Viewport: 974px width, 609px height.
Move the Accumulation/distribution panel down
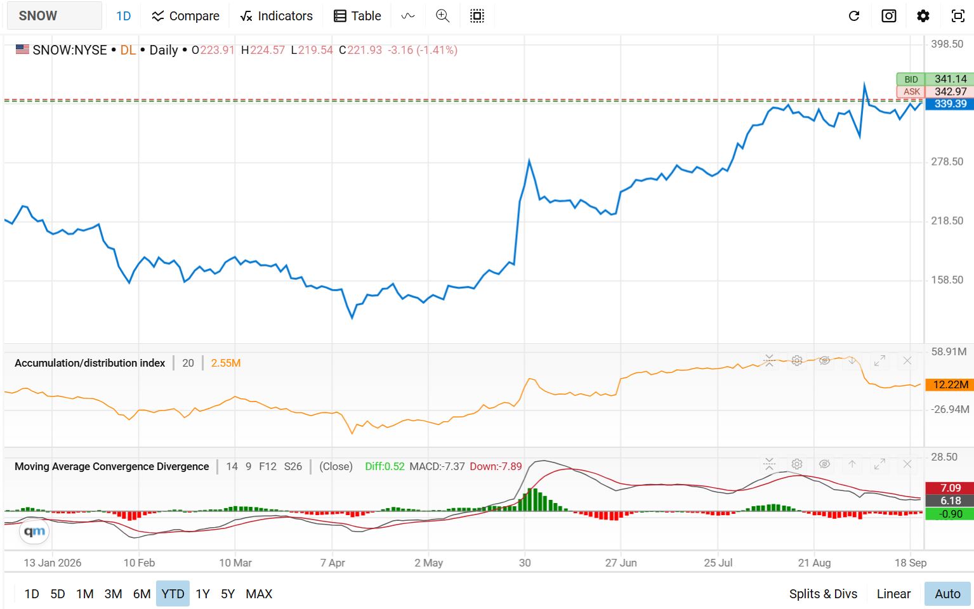852,361
